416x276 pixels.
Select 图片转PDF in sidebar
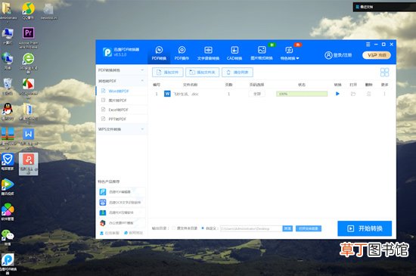pos(121,101)
